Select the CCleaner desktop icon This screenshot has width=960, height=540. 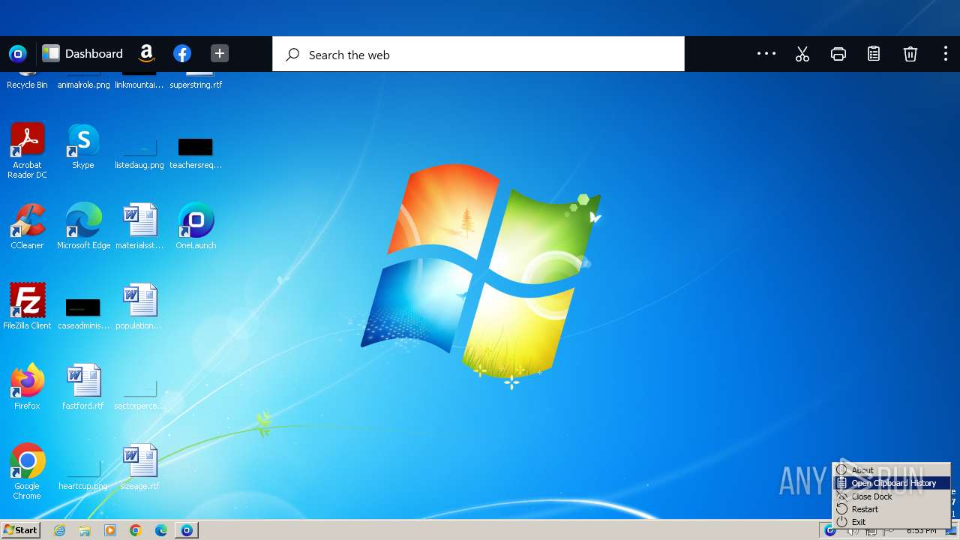coord(27,226)
